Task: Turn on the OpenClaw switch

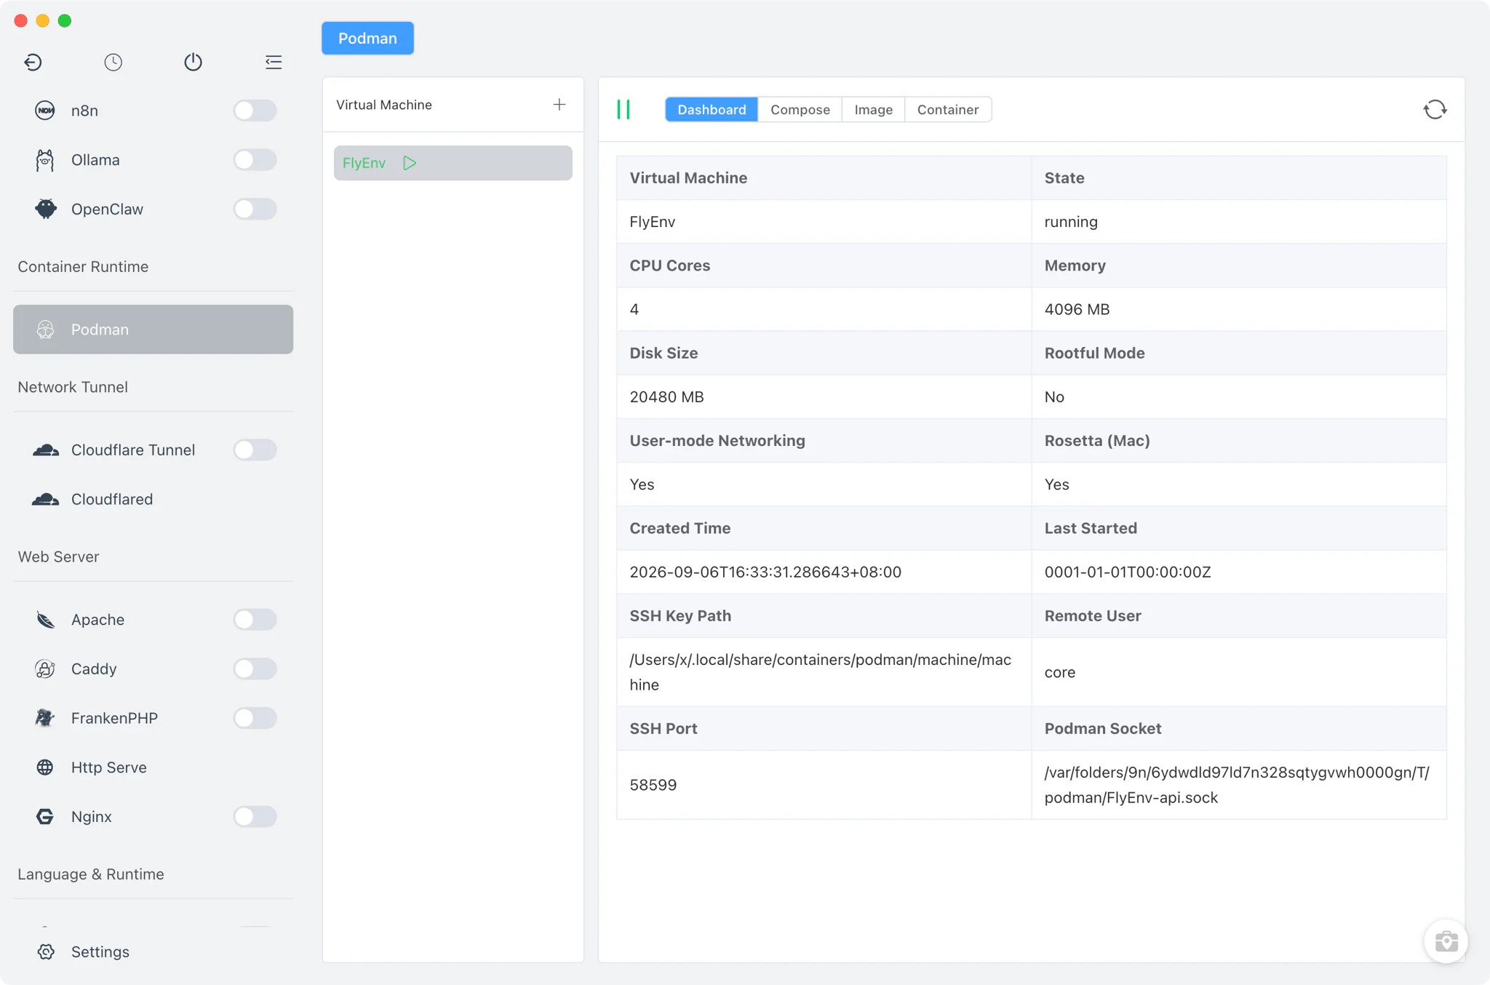Action: click(x=255, y=209)
